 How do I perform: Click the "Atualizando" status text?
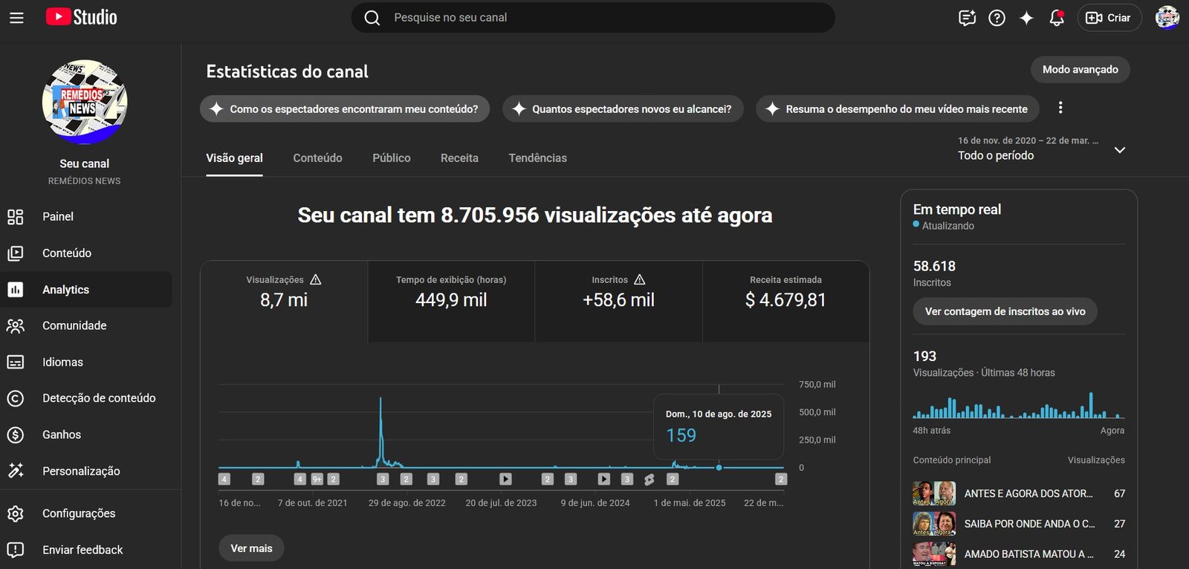tap(947, 226)
